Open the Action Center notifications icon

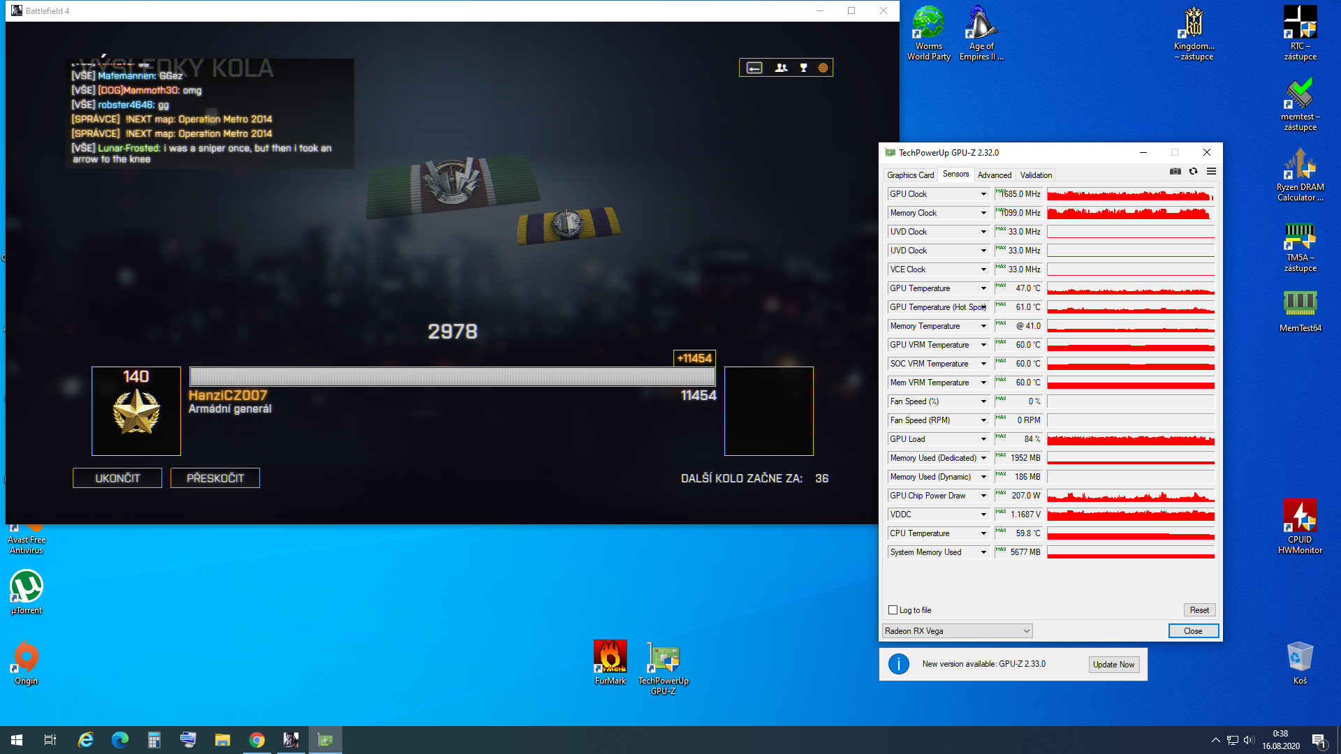[x=1319, y=740]
